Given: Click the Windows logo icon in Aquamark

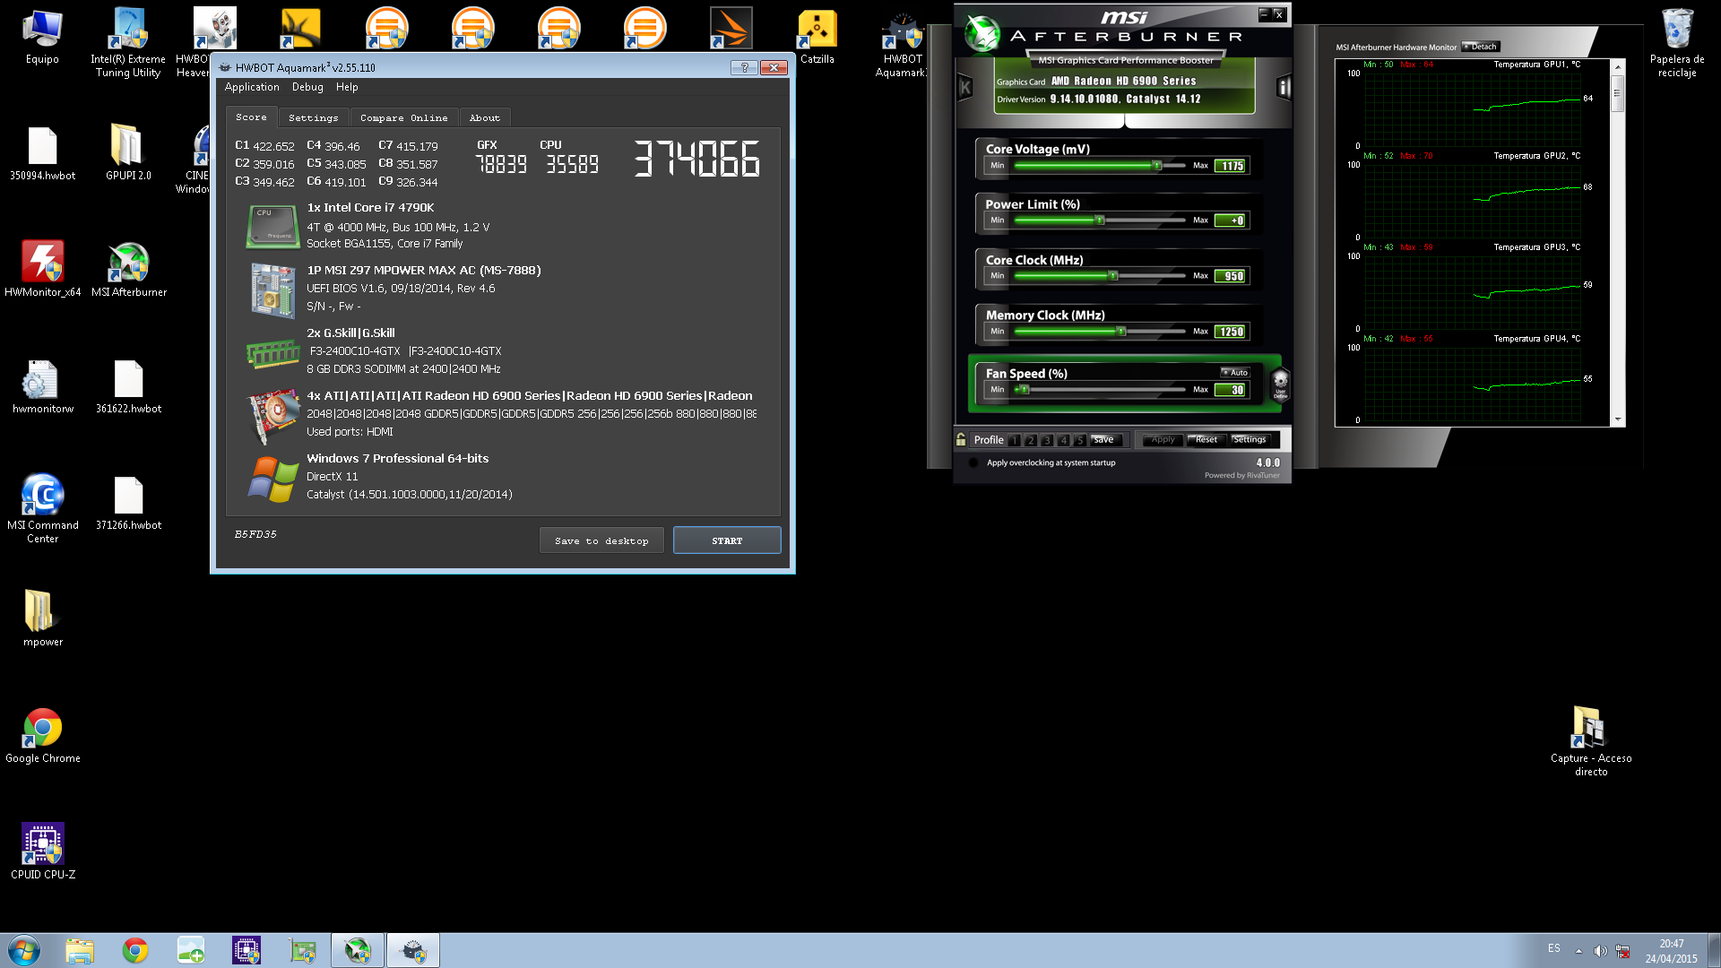Looking at the screenshot, I should click(x=272, y=479).
